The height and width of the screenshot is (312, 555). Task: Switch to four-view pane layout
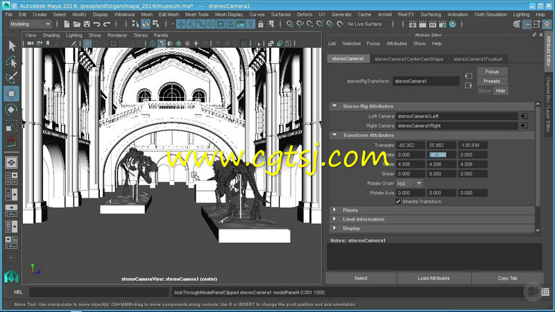click(11, 179)
